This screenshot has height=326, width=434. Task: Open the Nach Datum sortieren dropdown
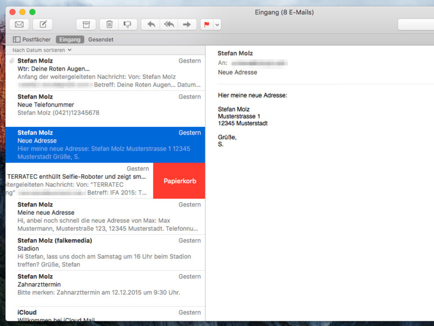(42, 50)
